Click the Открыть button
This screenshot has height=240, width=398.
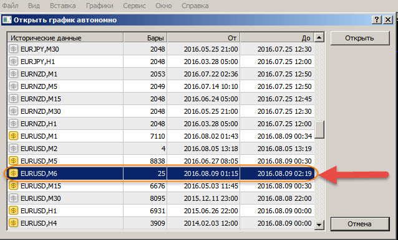tap(360, 38)
